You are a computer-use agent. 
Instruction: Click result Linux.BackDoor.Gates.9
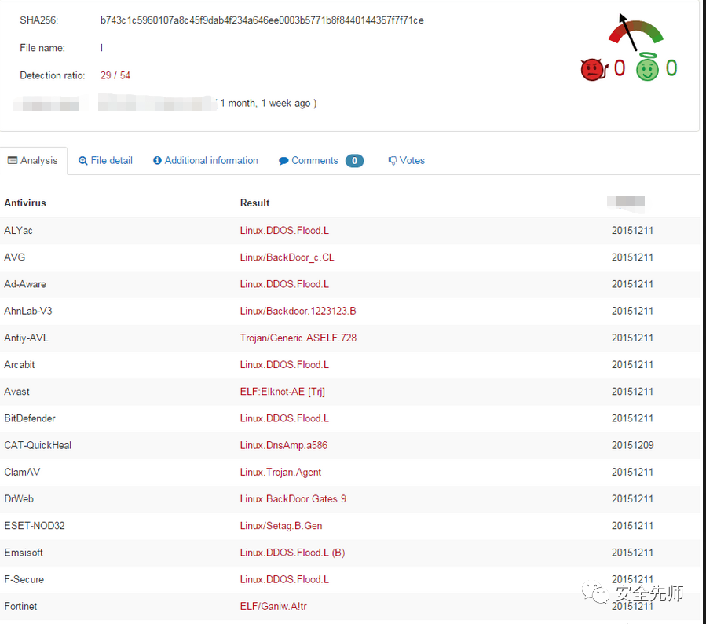click(293, 499)
